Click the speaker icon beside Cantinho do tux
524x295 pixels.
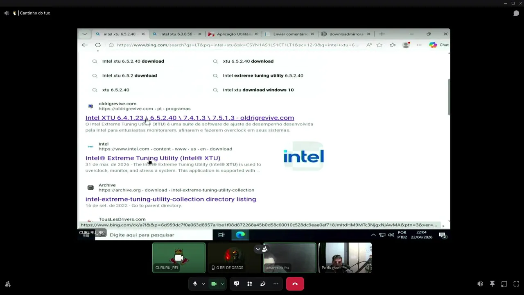[x=7, y=13]
